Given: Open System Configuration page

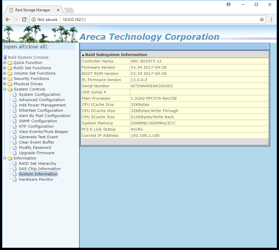Looking at the screenshot, I should tap(40, 95).
